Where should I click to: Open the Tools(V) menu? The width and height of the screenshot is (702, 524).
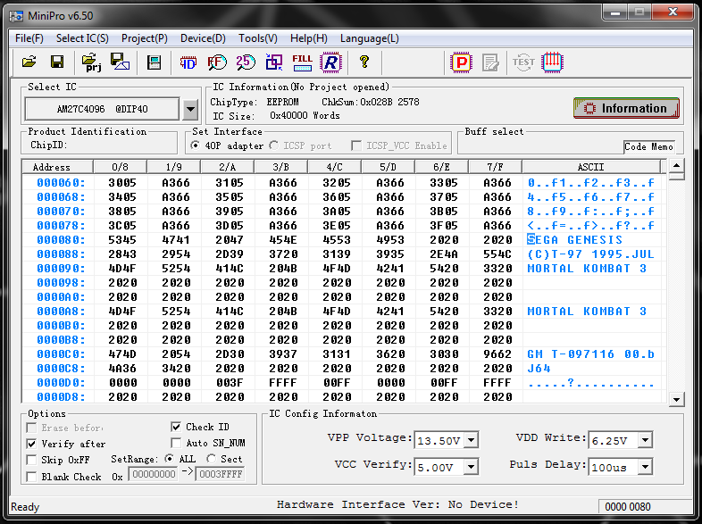tap(258, 38)
